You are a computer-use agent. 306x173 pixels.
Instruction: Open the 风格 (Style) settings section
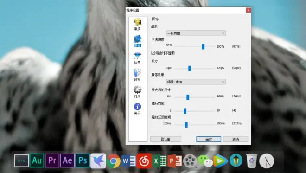(137, 75)
